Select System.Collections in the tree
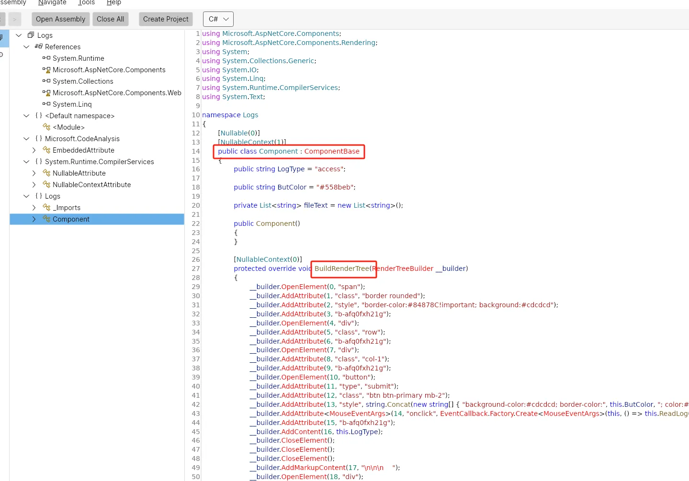689x481 pixels. (x=83, y=81)
